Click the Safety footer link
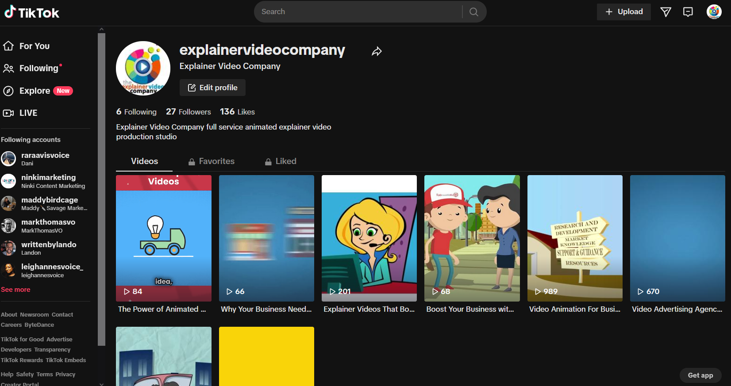Image resolution: width=731 pixels, height=386 pixels. pyautogui.click(x=25, y=375)
